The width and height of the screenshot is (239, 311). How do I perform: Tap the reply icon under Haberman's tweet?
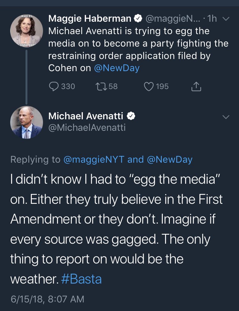pos(55,86)
